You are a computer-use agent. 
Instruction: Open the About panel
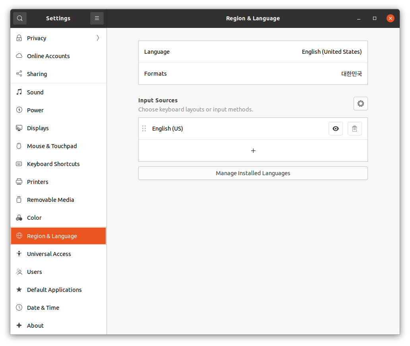(35, 326)
